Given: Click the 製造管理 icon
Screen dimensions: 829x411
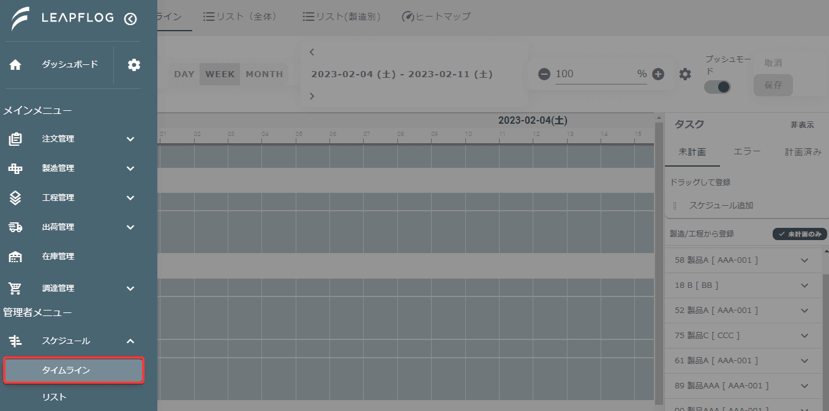Looking at the screenshot, I should (15, 168).
